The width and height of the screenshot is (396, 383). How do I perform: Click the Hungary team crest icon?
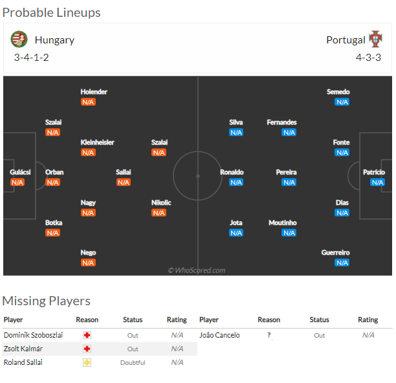pos(19,40)
